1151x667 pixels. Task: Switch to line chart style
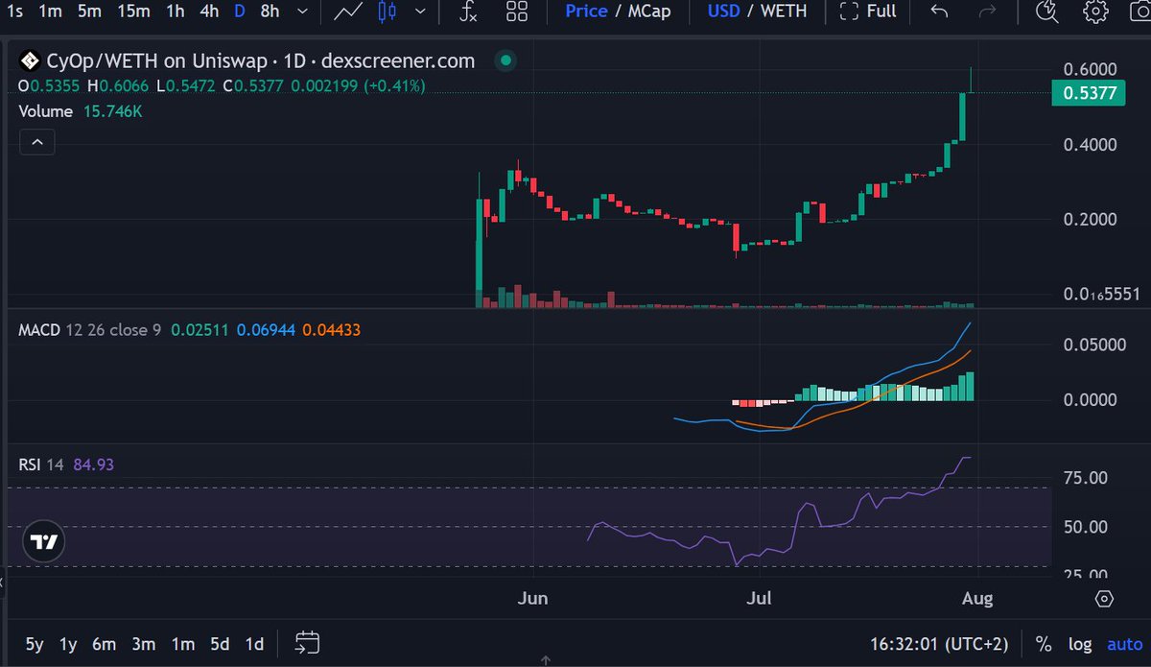click(x=347, y=12)
